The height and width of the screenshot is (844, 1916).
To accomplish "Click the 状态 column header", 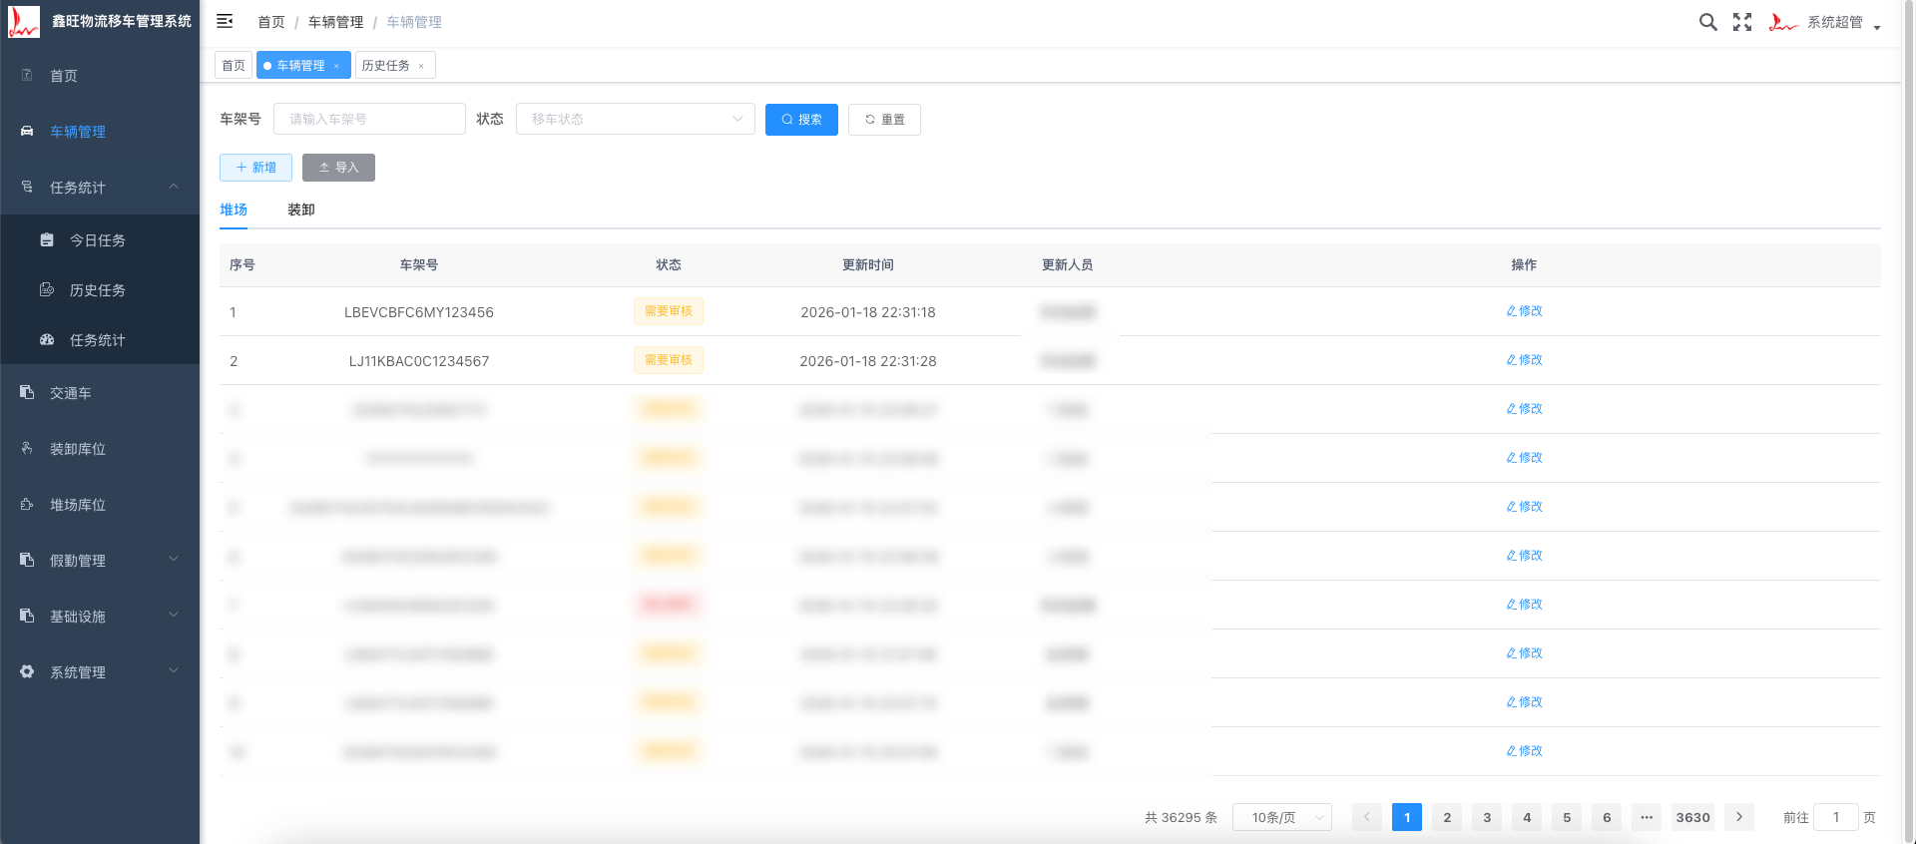I will pos(669,265).
